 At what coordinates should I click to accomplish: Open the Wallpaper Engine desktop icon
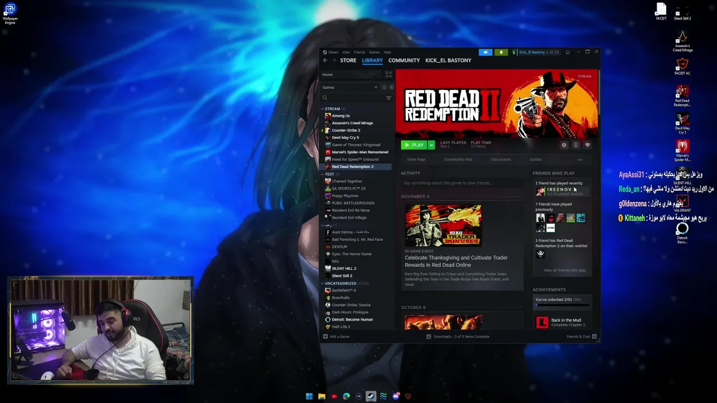pyautogui.click(x=10, y=14)
